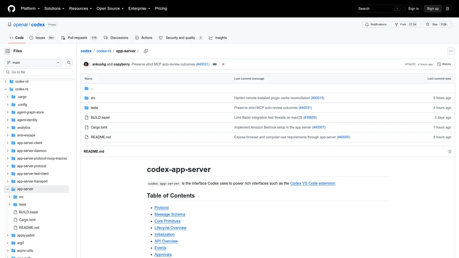Click the Sign in button
Viewport: 459px width, 258px height.
[x=413, y=8]
